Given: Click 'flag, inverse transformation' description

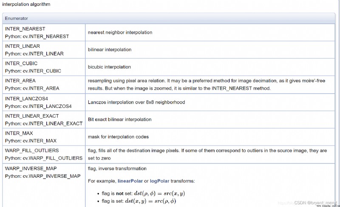Looking at the screenshot, I should click(117, 168).
